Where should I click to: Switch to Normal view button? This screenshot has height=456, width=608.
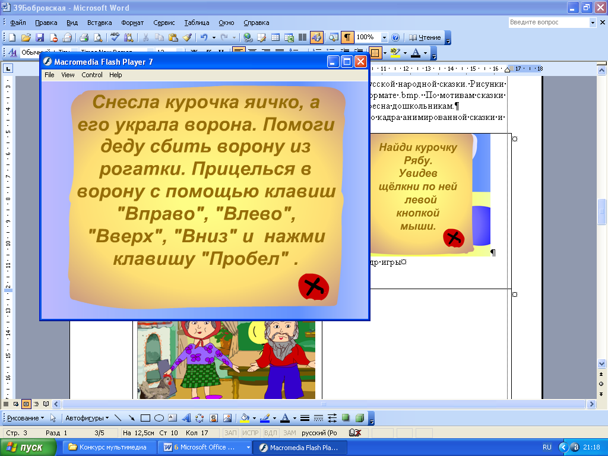tap(6, 404)
